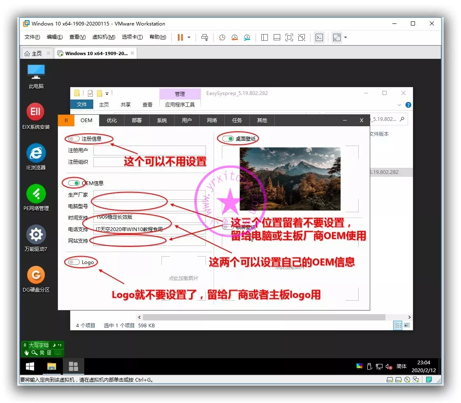Click the 生产厂家 input field
Screen dimensions: 461x403
[149, 195]
